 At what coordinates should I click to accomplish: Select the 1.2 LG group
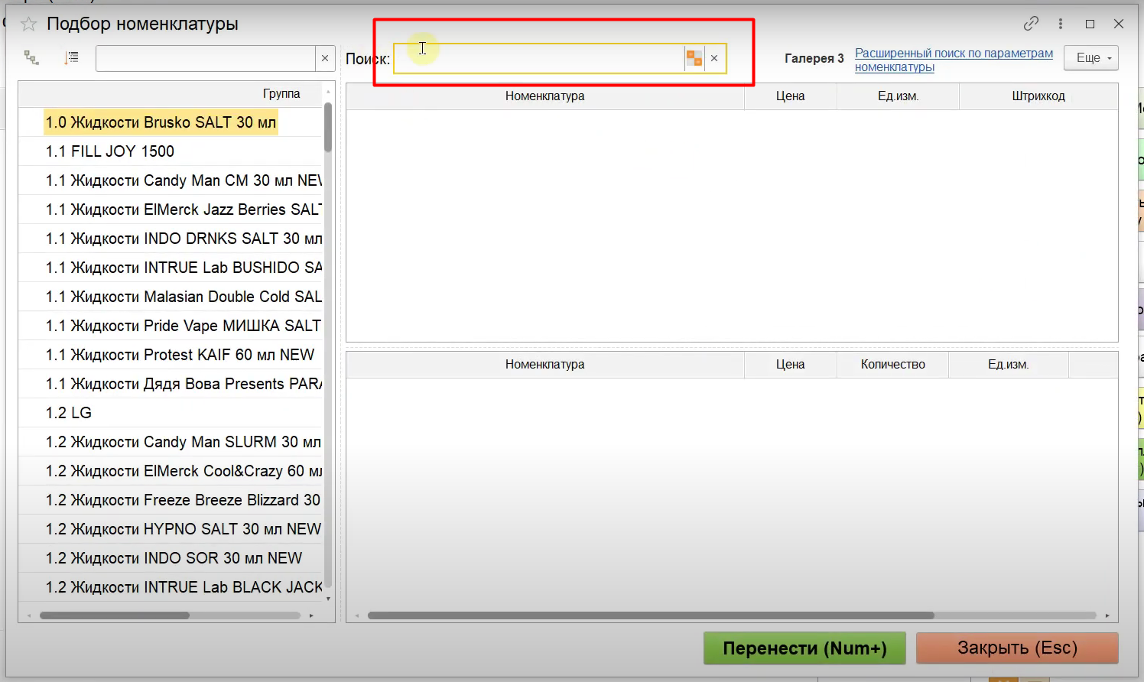click(x=69, y=413)
